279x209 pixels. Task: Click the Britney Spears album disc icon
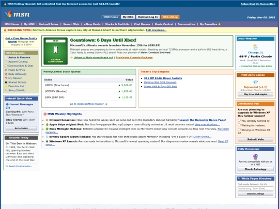tap(47, 137)
